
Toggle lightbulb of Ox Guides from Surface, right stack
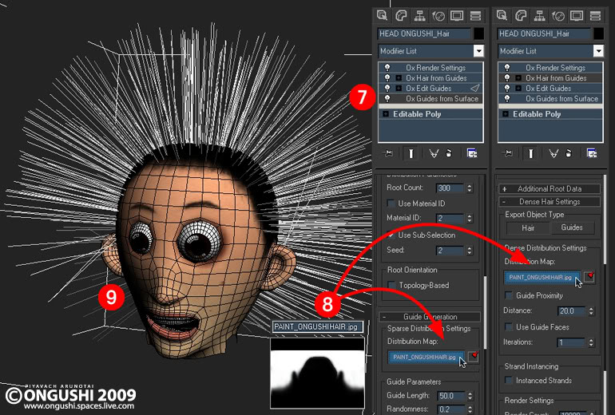[x=507, y=98]
